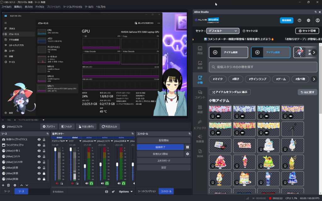
Task: Hide the ウィンドウキャプチャ source
Action: point(39,145)
